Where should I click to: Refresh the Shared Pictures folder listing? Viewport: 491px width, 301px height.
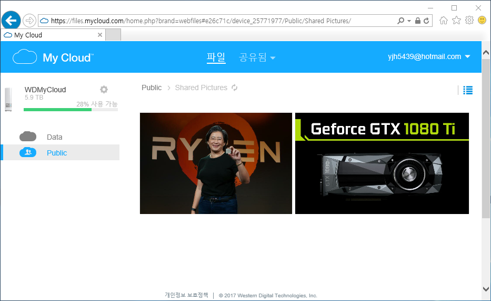pos(235,88)
